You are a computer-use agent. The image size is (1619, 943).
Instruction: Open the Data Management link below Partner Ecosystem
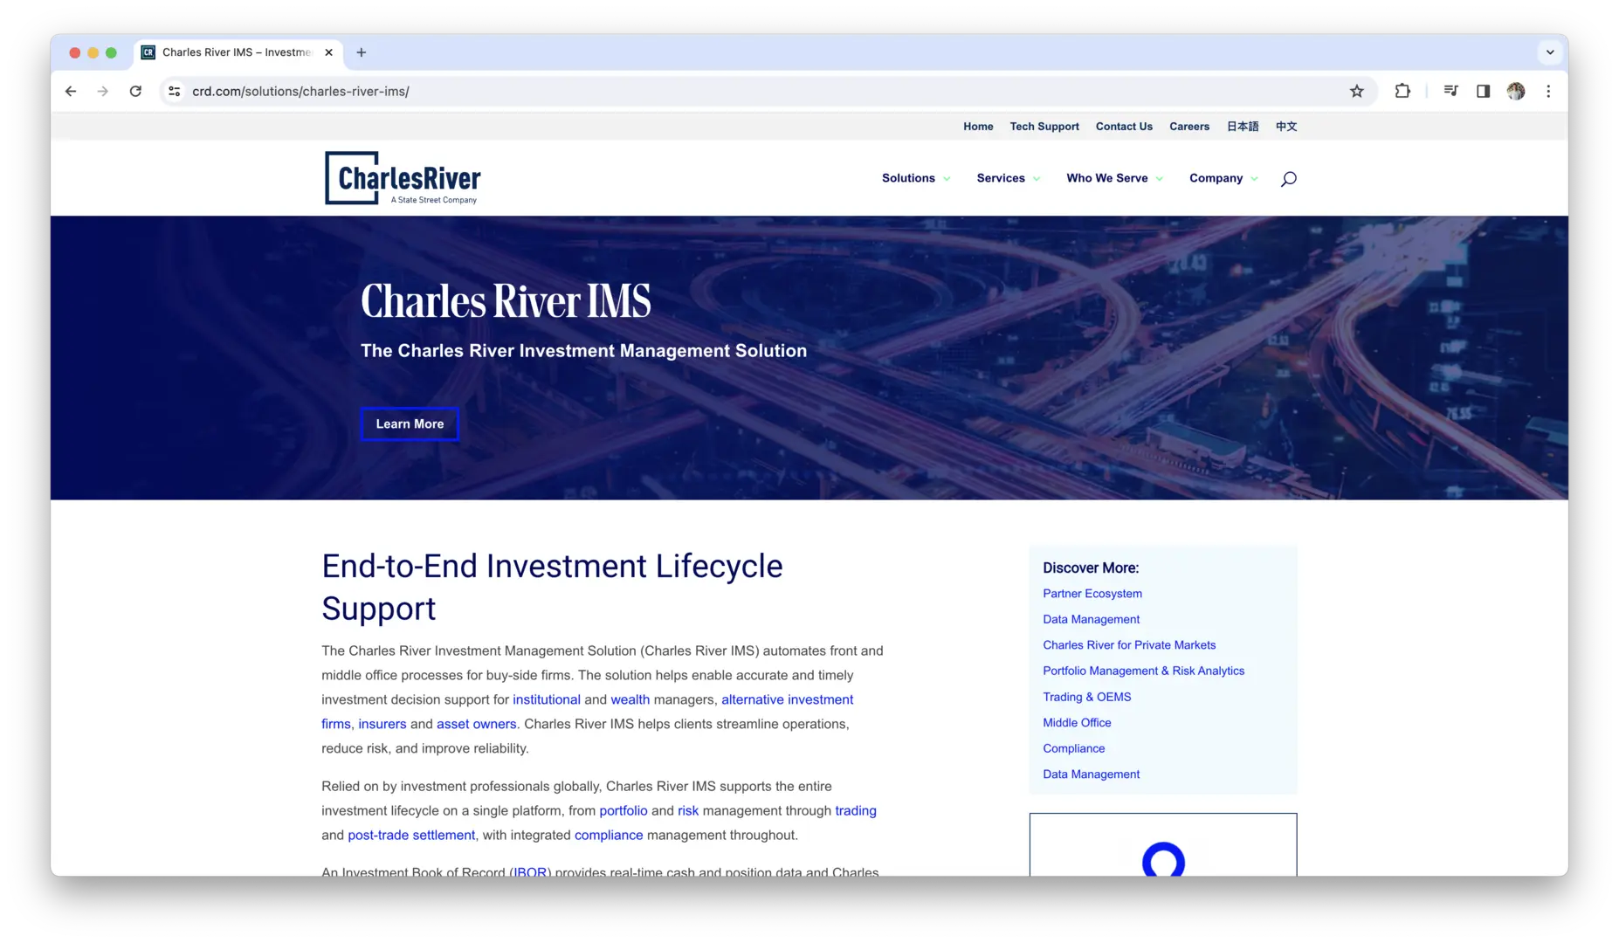(1091, 619)
